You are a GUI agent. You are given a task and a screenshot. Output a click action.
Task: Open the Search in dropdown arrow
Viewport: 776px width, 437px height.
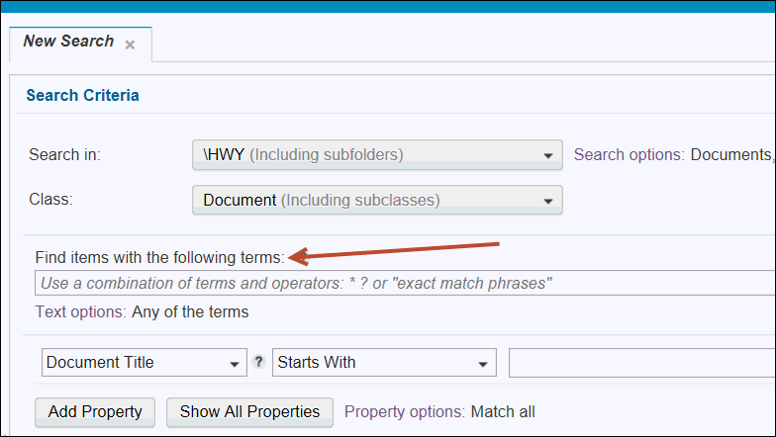click(x=548, y=155)
